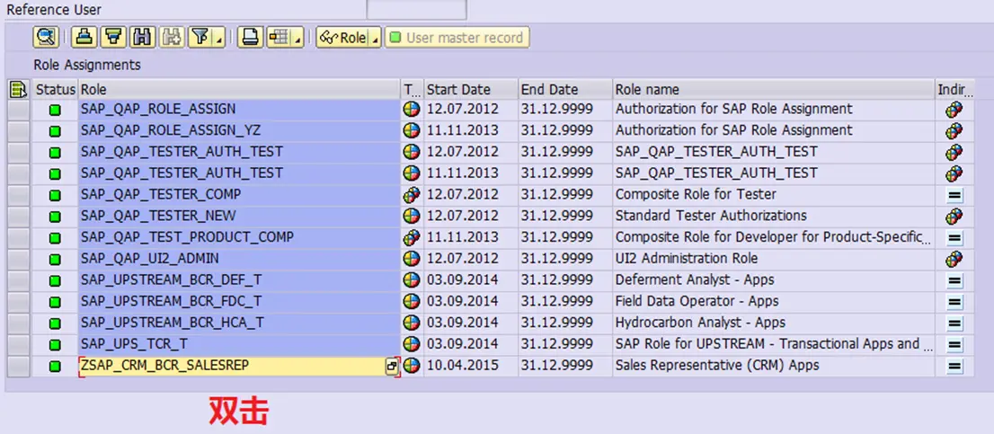Image resolution: width=994 pixels, height=434 pixels.
Task: Open the Details magnifier toolbar icon
Action: coord(46,38)
